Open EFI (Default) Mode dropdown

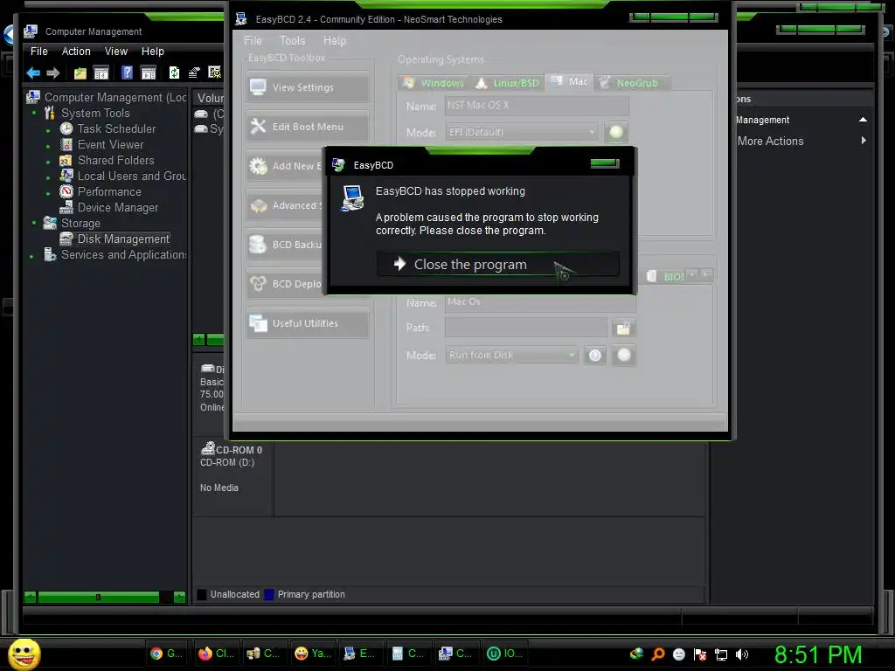coord(522,133)
